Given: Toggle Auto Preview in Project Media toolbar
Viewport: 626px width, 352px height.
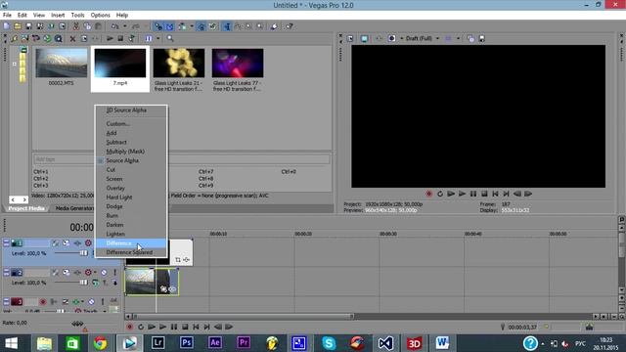Looking at the screenshot, I should (131, 39).
